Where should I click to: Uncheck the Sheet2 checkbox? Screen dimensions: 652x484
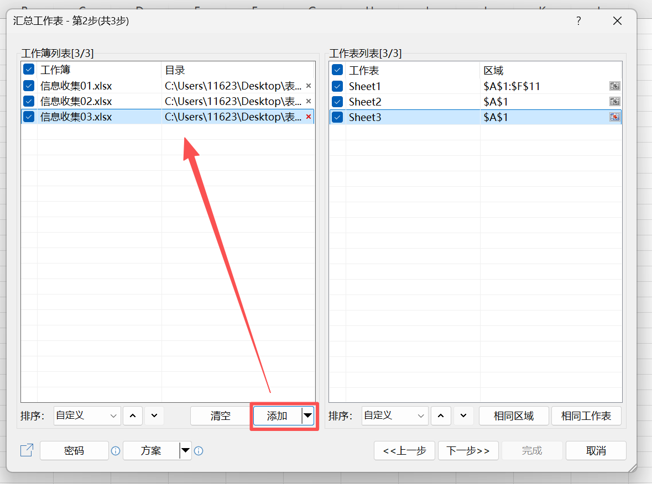coord(336,101)
